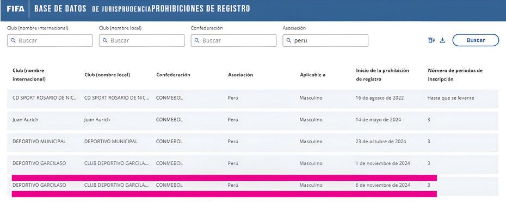Click the Buscar button
Image resolution: width=506 pixels, height=202 pixels.
click(x=476, y=40)
